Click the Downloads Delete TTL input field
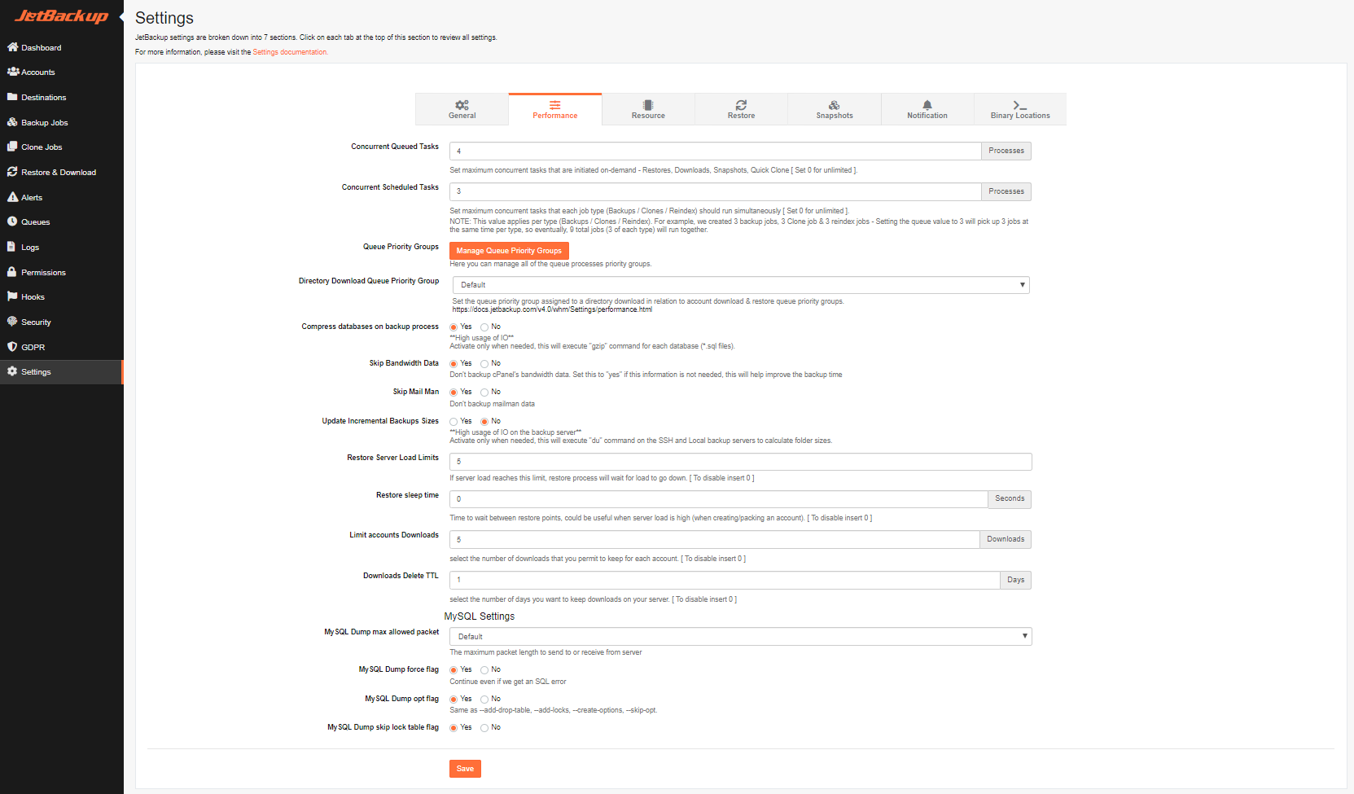1354x794 pixels. [725, 580]
